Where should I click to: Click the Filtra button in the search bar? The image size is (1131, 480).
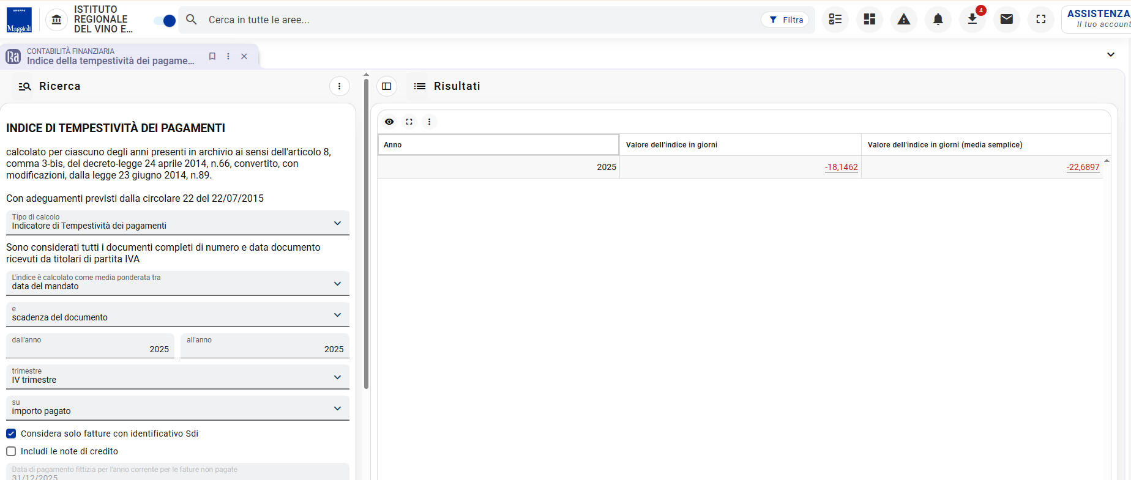tap(785, 20)
